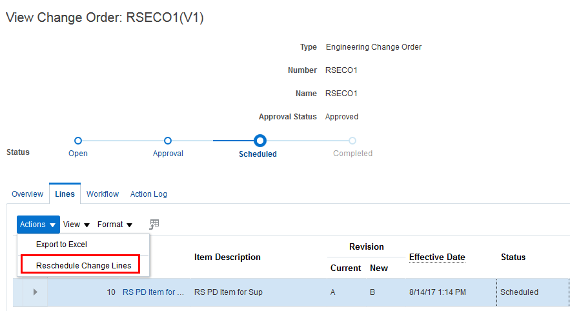
Task: Open the Format dropdown menu
Action: 115,225
